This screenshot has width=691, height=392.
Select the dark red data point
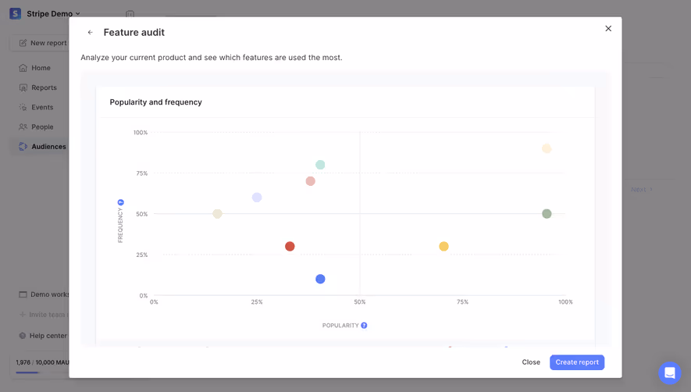pyautogui.click(x=290, y=246)
